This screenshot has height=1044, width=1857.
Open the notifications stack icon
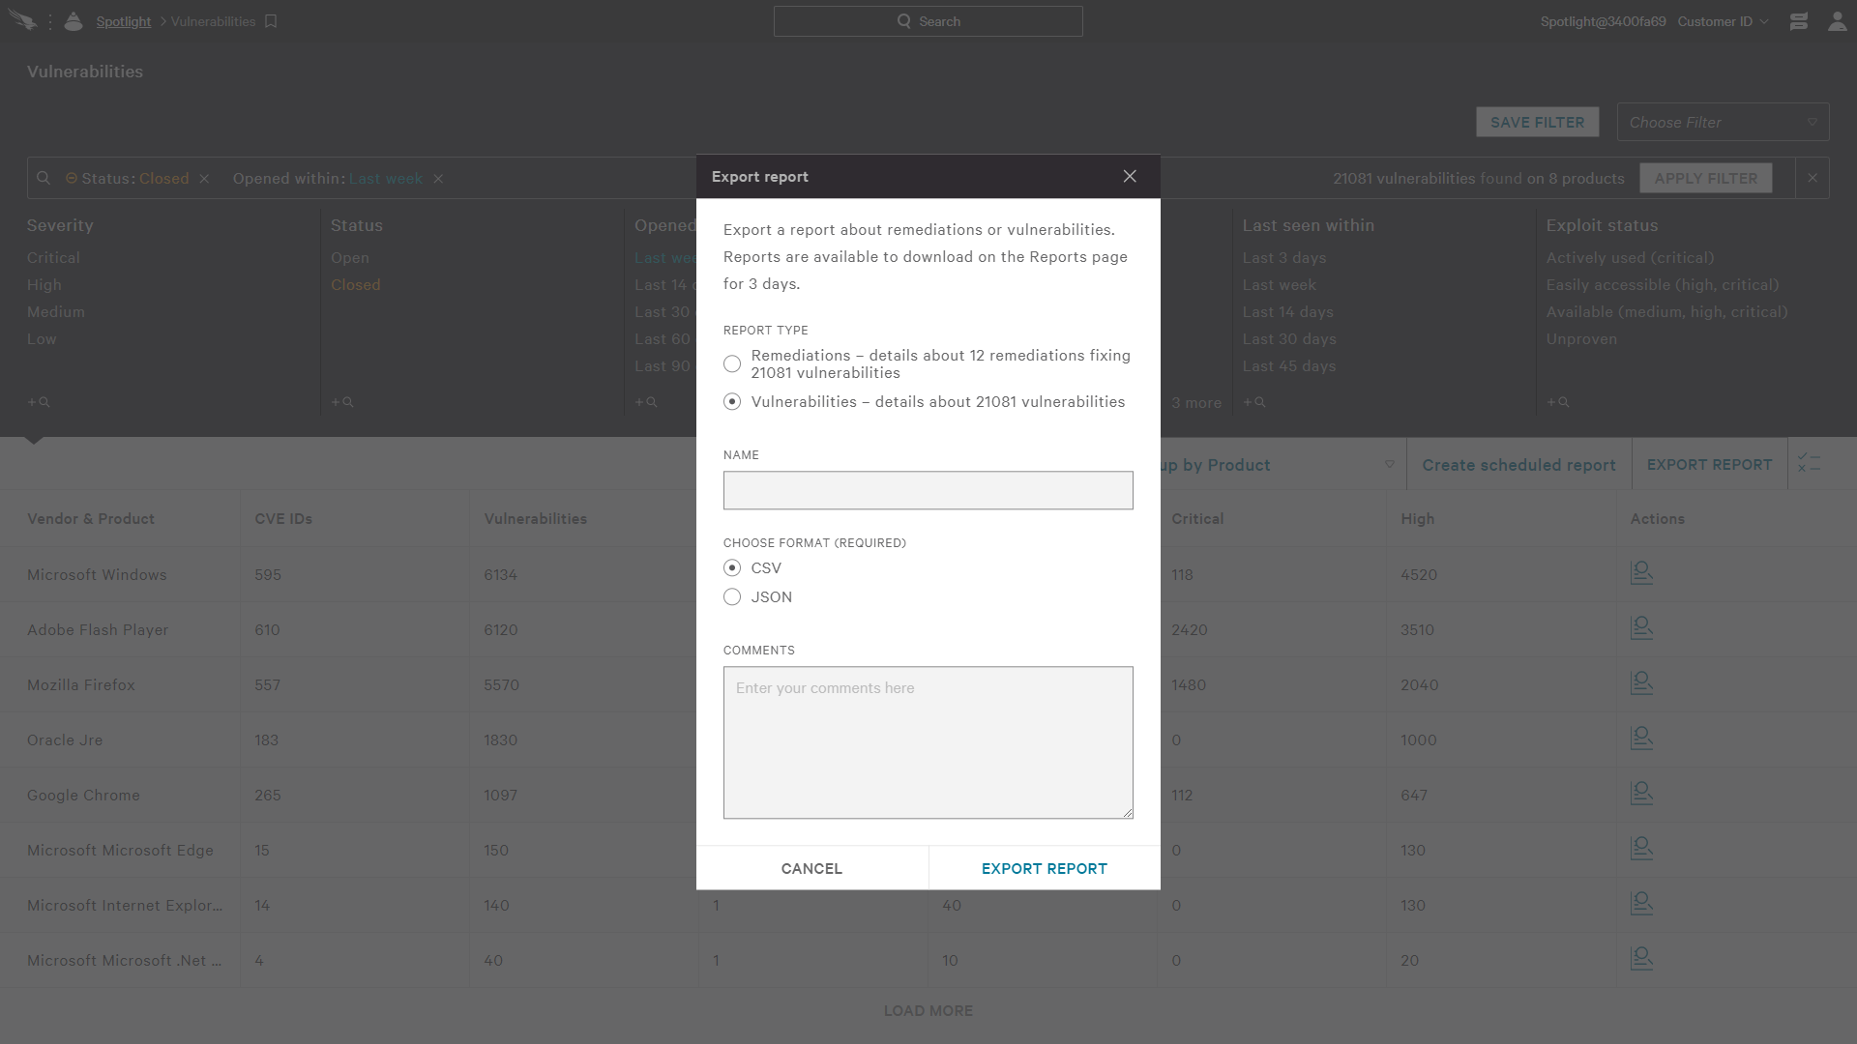coord(1798,21)
